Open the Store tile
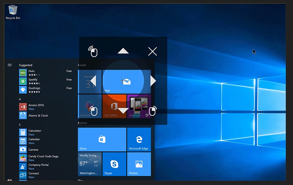This screenshot has width=293, height=185. 102,139
